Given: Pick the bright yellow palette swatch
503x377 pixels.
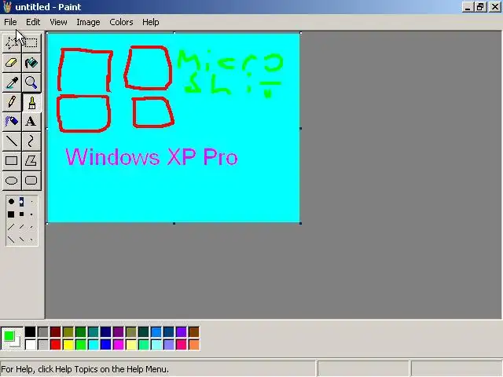Looking at the screenshot, I should click(68, 345).
